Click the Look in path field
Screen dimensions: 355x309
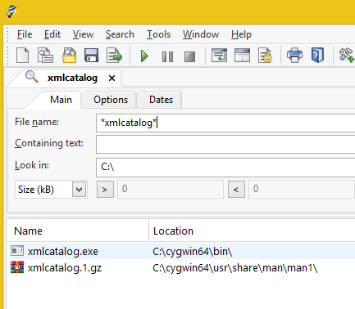point(225,167)
